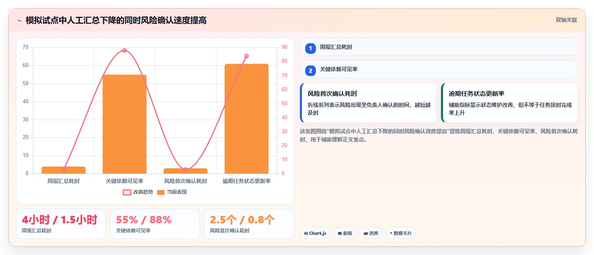The image size is (594, 255).
Task: Click the left axis value 70
Action: point(26,47)
